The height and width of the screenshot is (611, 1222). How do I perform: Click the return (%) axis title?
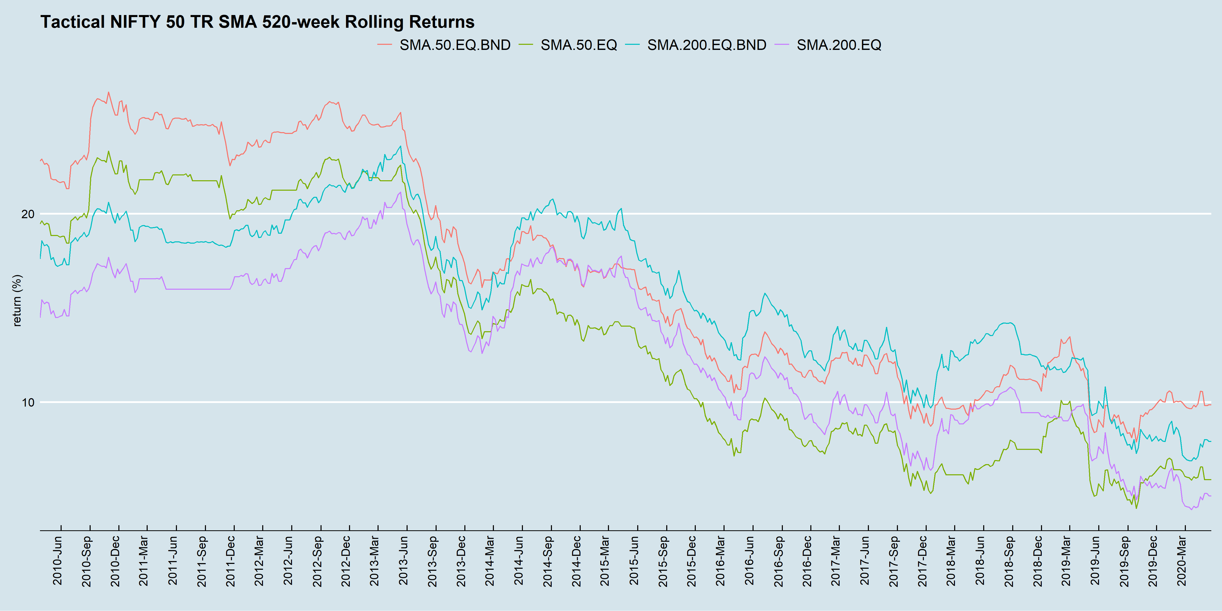[x=17, y=301]
